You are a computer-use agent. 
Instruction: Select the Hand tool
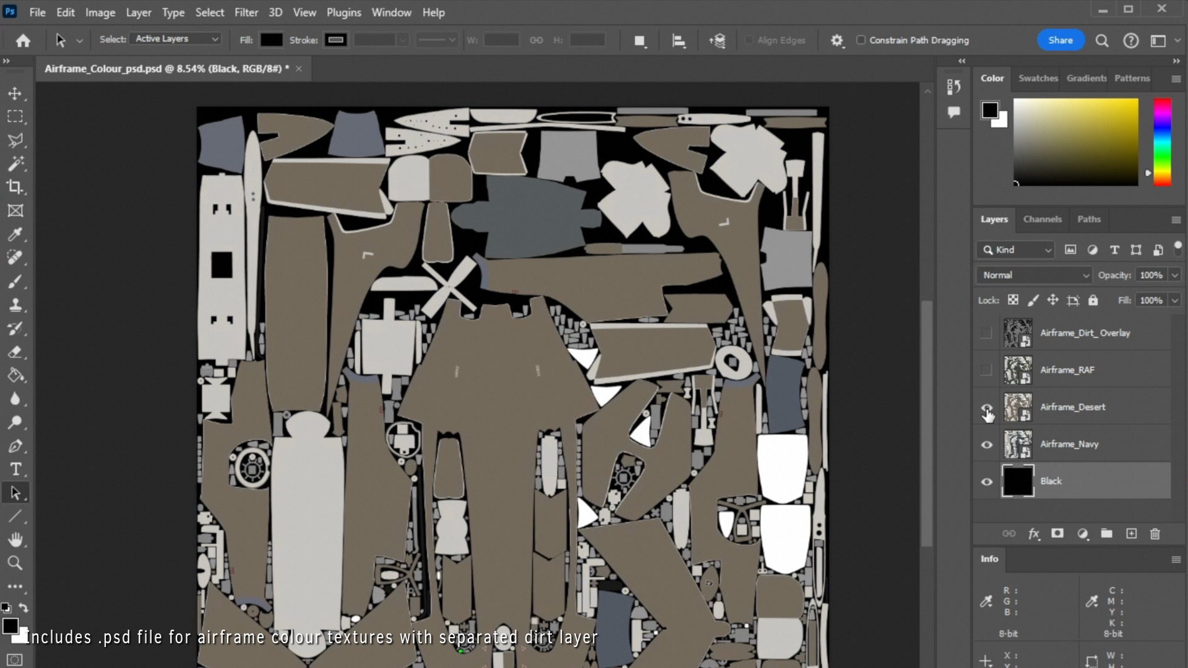pyautogui.click(x=15, y=540)
